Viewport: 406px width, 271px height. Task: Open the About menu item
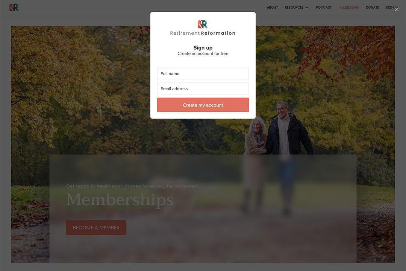coord(272,8)
